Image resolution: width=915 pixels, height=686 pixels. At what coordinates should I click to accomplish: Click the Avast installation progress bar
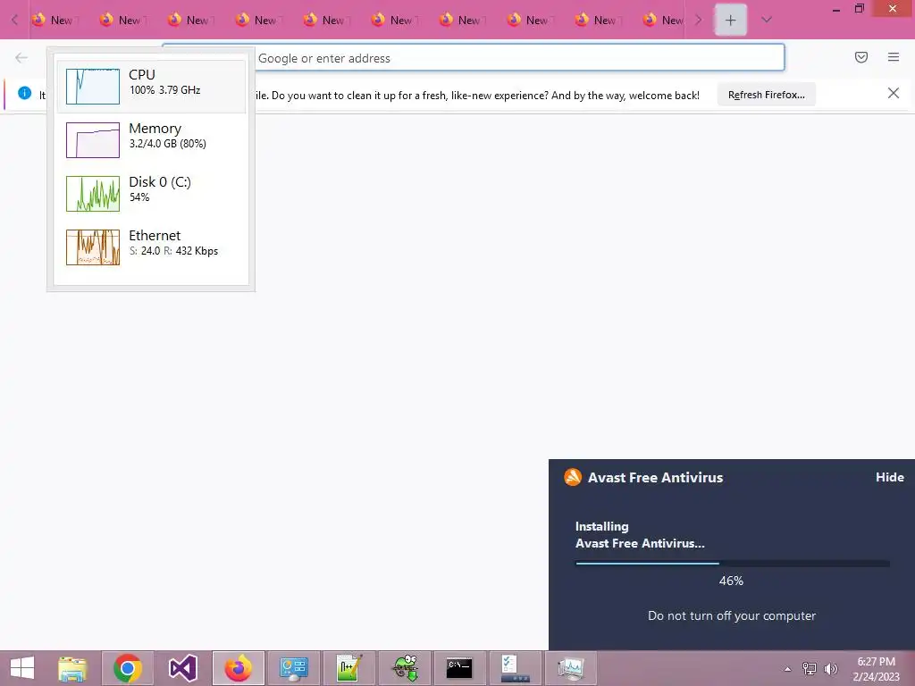tap(733, 564)
